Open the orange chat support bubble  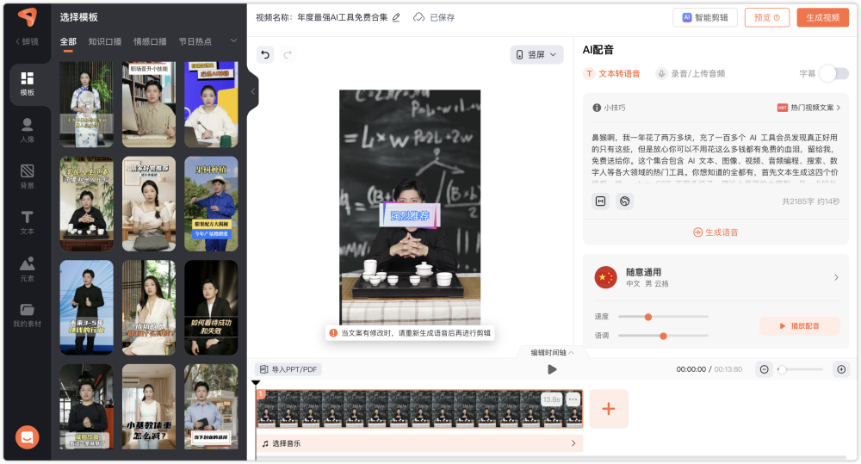tap(27, 437)
